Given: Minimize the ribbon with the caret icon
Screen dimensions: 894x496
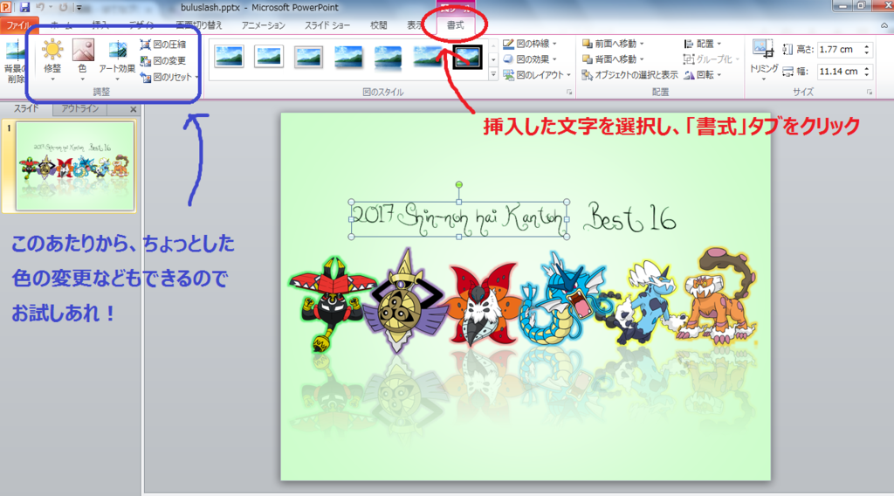Looking at the screenshot, I should 884,25.
